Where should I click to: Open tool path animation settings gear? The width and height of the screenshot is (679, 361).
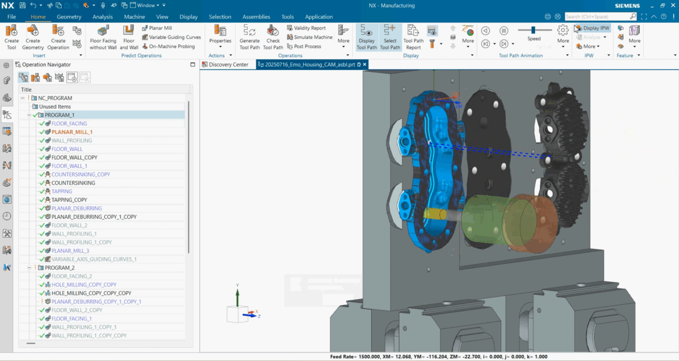click(x=563, y=30)
